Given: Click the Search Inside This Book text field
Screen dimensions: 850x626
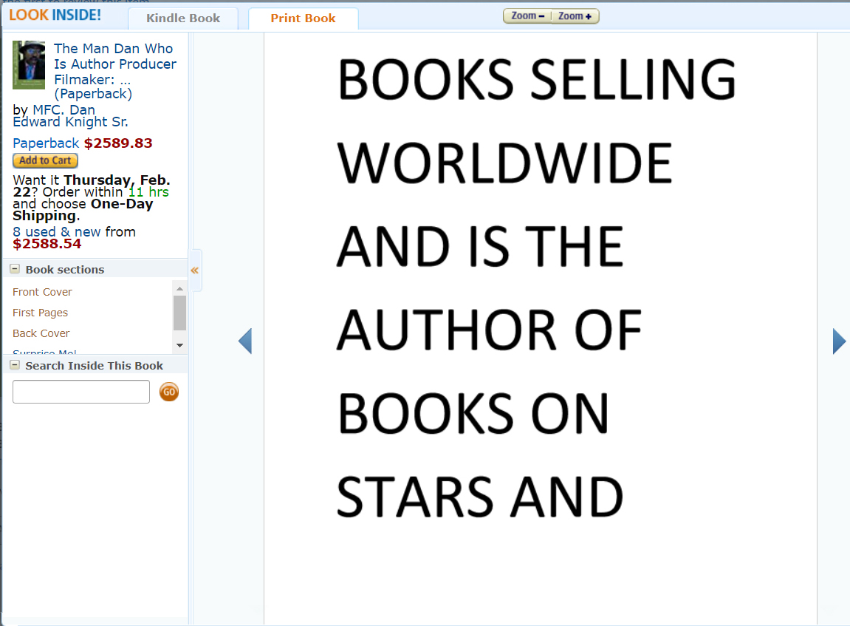Looking at the screenshot, I should 81,392.
